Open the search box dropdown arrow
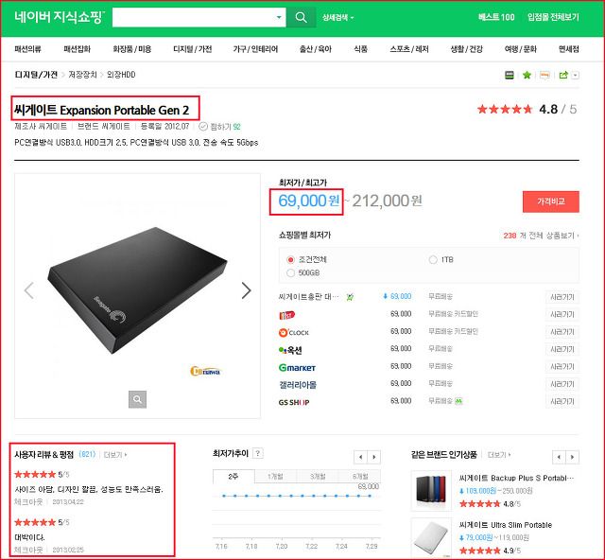This screenshot has height=560, width=605. pos(279,17)
